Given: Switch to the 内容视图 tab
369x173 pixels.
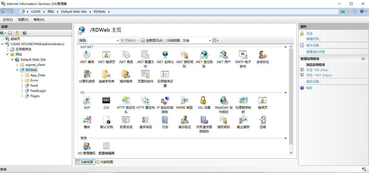Looking at the screenshot, I should 104,162.
